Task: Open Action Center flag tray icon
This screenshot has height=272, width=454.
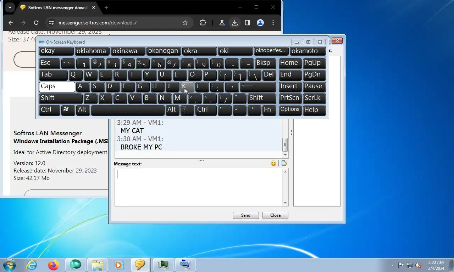Action: click(401, 265)
